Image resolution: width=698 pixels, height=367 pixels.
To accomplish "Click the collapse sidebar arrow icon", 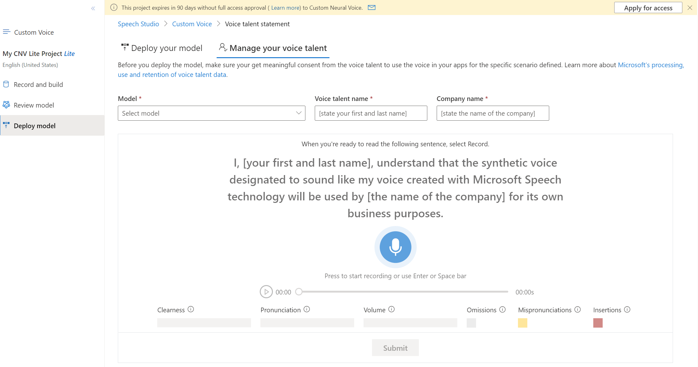I will click(93, 8).
